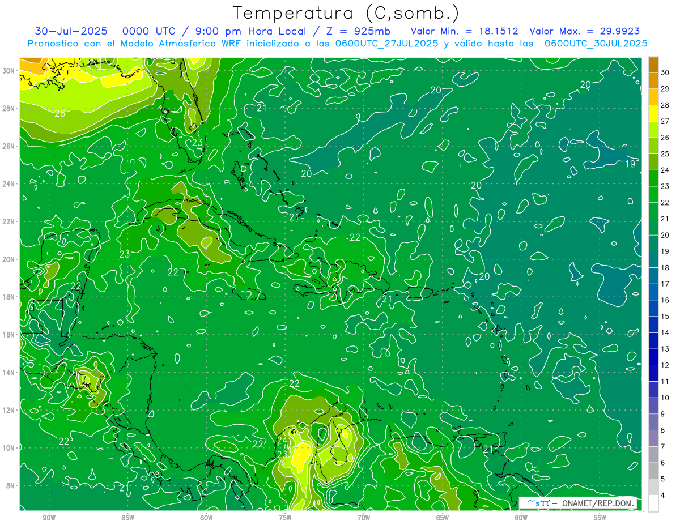Click the white swatch below legend 4

coord(653,503)
